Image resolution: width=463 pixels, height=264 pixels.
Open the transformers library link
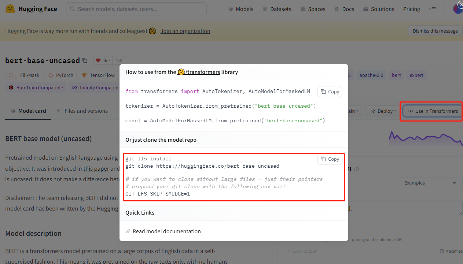pos(199,72)
